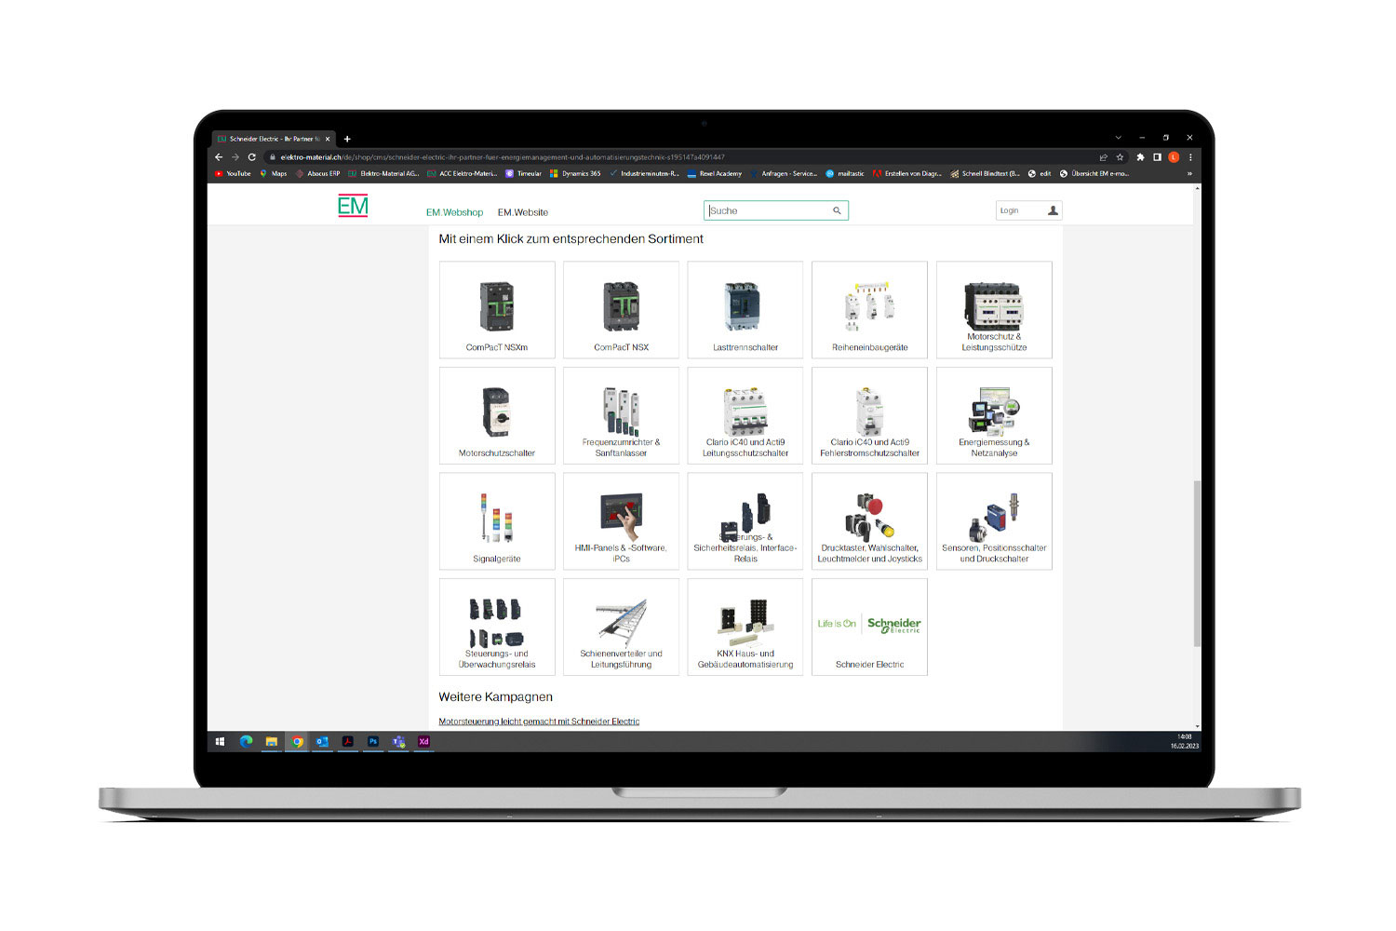
Task: Open Adobe Acrobat from taskbar
Action: (x=347, y=742)
